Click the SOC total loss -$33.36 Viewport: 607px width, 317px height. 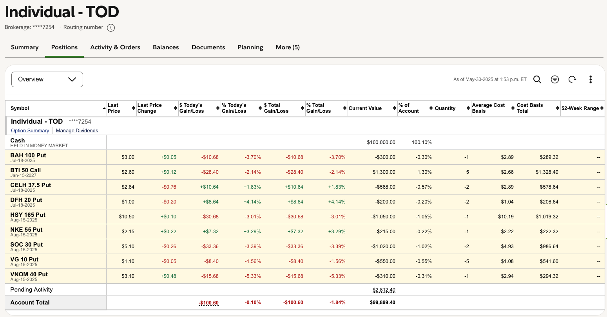294,247
